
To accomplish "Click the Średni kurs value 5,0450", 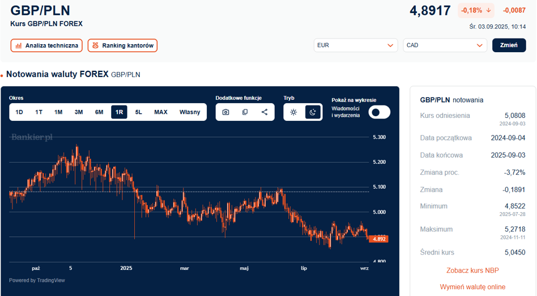I will (515, 252).
